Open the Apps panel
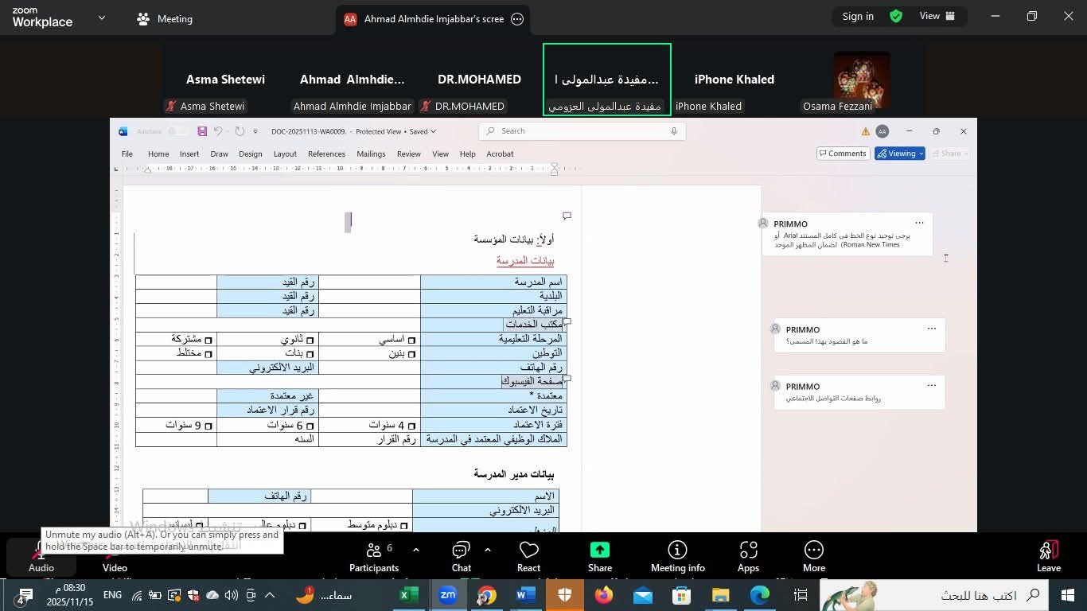This screenshot has width=1087, height=611. [x=748, y=556]
